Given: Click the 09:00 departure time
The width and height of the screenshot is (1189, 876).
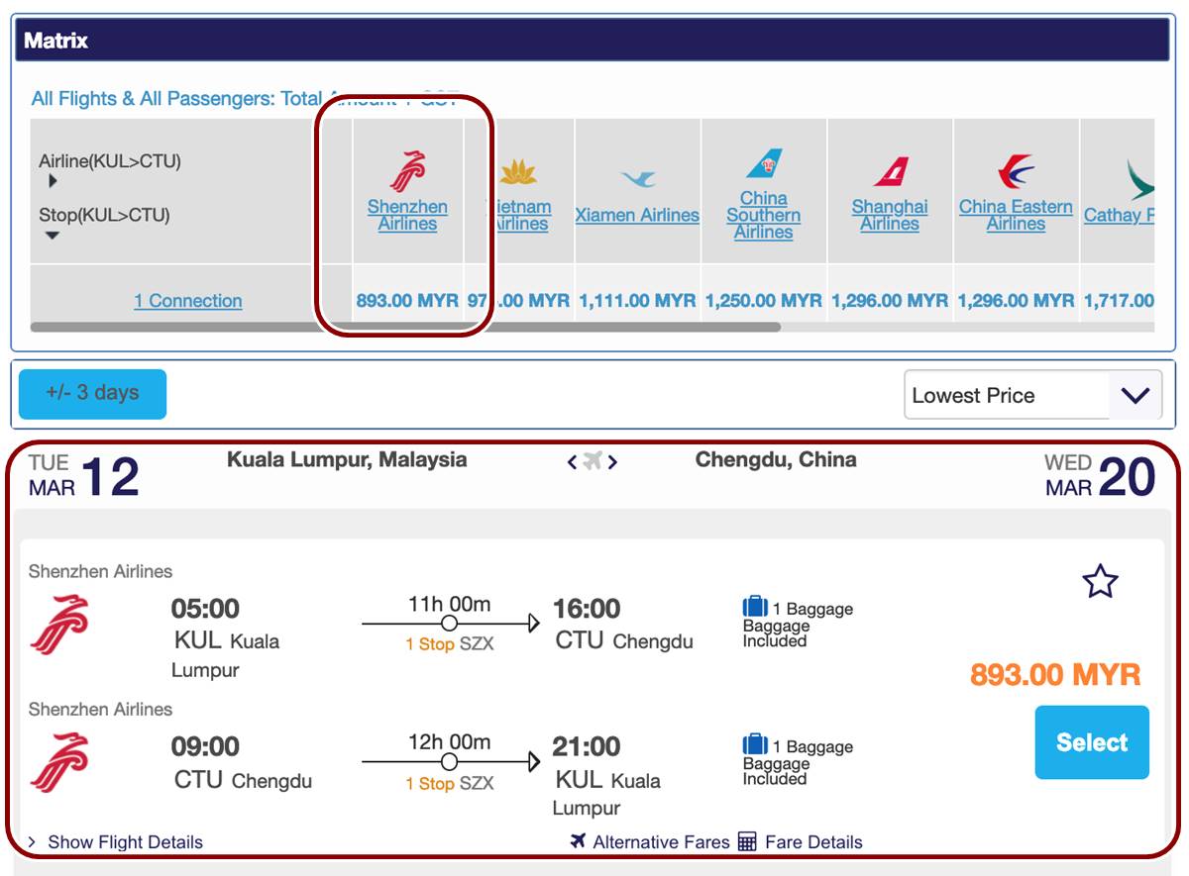Looking at the screenshot, I should (205, 746).
